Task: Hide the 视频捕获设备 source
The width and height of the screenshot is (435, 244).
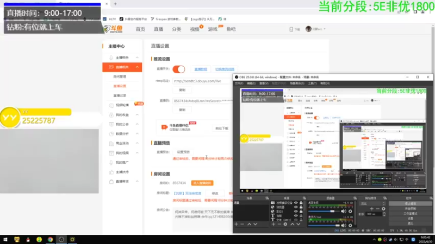Action: [x=296, y=203]
